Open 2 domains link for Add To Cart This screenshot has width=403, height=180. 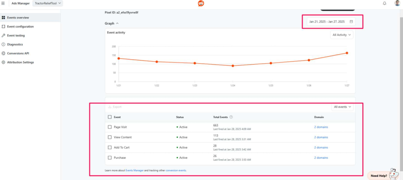(x=321, y=148)
